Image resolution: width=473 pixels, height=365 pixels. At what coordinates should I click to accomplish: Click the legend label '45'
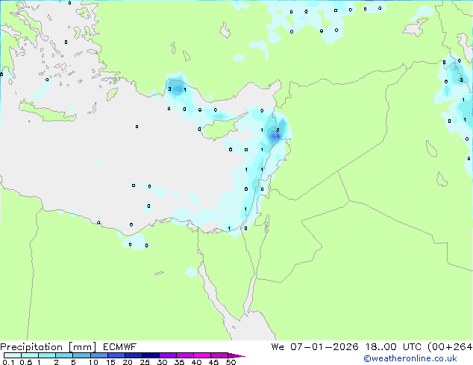(x=214, y=362)
